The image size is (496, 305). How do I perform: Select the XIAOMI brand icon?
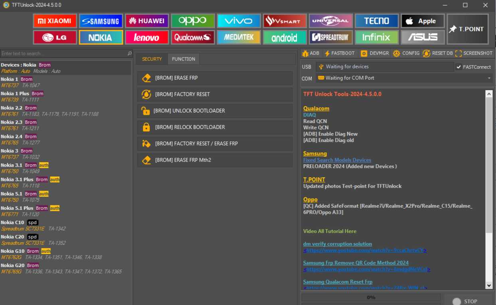tap(55, 21)
